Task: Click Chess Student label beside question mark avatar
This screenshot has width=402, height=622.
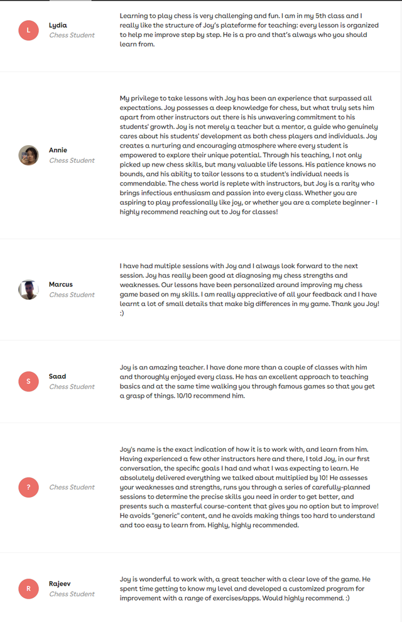Action: point(72,487)
